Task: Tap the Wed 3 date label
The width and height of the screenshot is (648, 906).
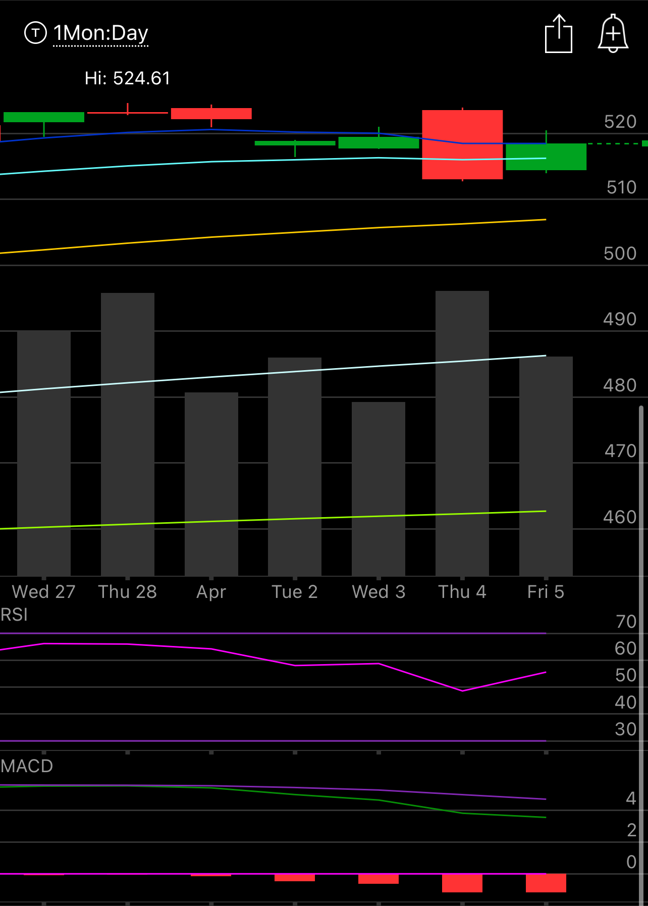Action: (379, 592)
